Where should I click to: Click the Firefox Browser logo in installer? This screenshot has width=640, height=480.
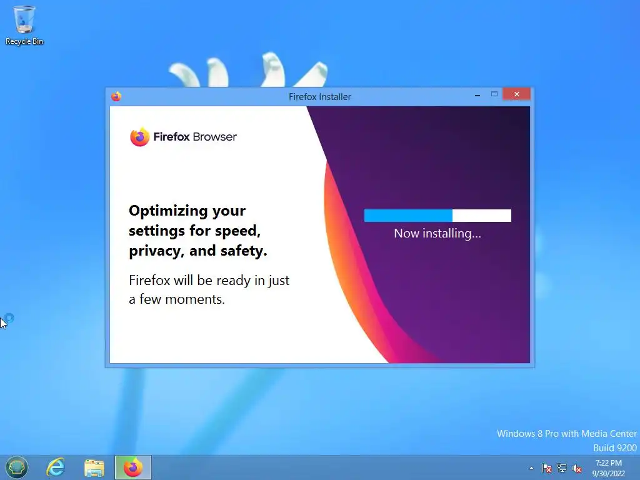point(183,137)
